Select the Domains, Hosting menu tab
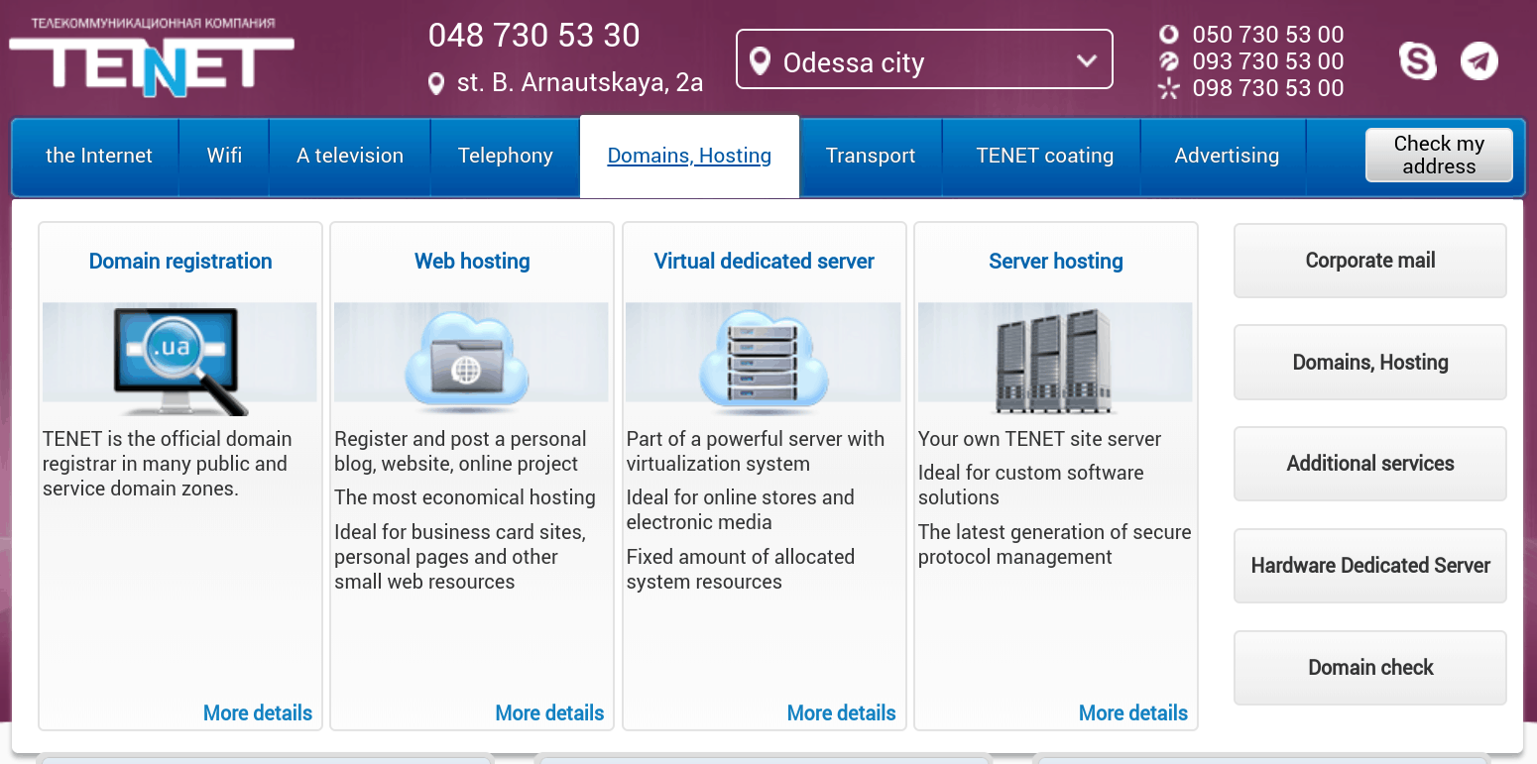The height and width of the screenshot is (764, 1537). (689, 156)
